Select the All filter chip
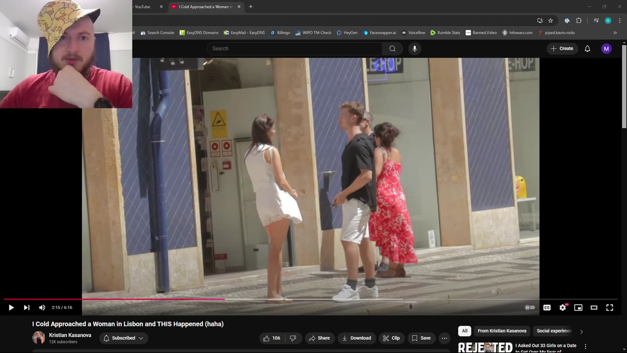The height and width of the screenshot is (353, 627). coord(464,331)
